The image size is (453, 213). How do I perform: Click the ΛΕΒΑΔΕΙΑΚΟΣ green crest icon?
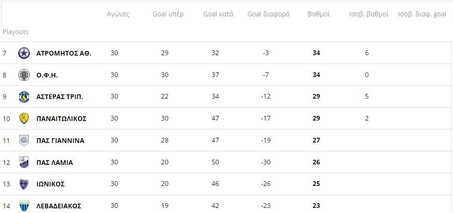(x=24, y=206)
